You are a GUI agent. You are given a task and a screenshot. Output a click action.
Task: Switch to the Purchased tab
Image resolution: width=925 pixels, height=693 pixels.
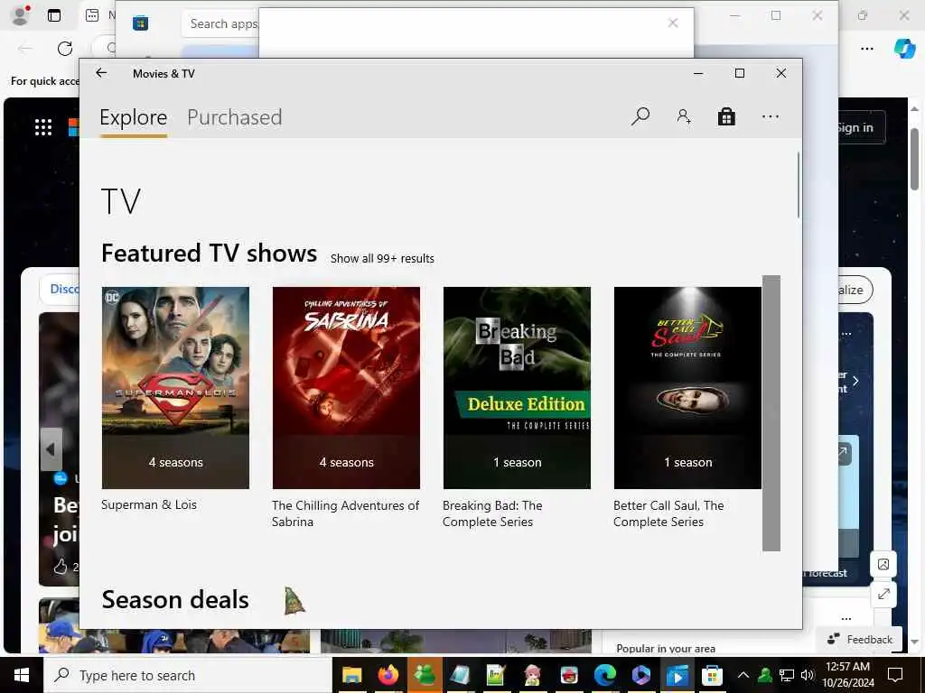[x=234, y=117]
